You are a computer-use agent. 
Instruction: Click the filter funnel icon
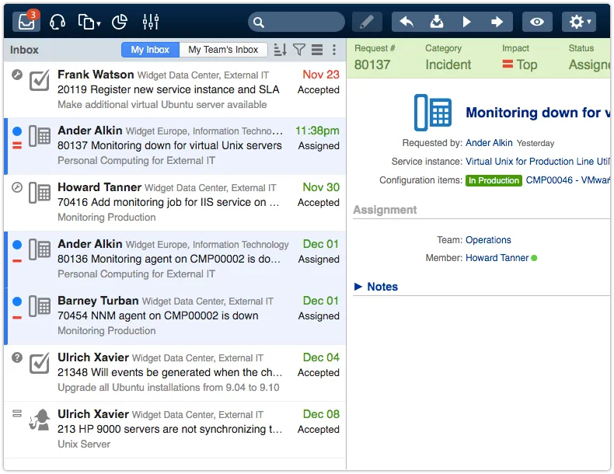(x=299, y=50)
